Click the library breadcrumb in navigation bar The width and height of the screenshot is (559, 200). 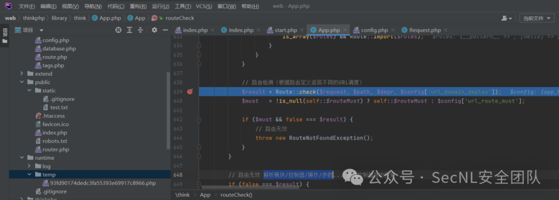59,18
